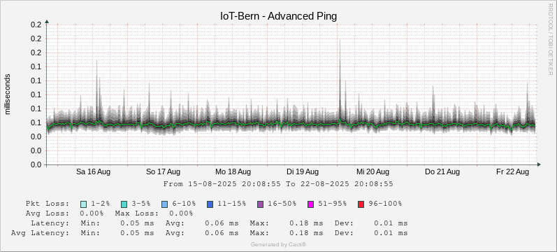Click the Pkt Loss legend label
This screenshot has width=557, height=252.
point(48,204)
